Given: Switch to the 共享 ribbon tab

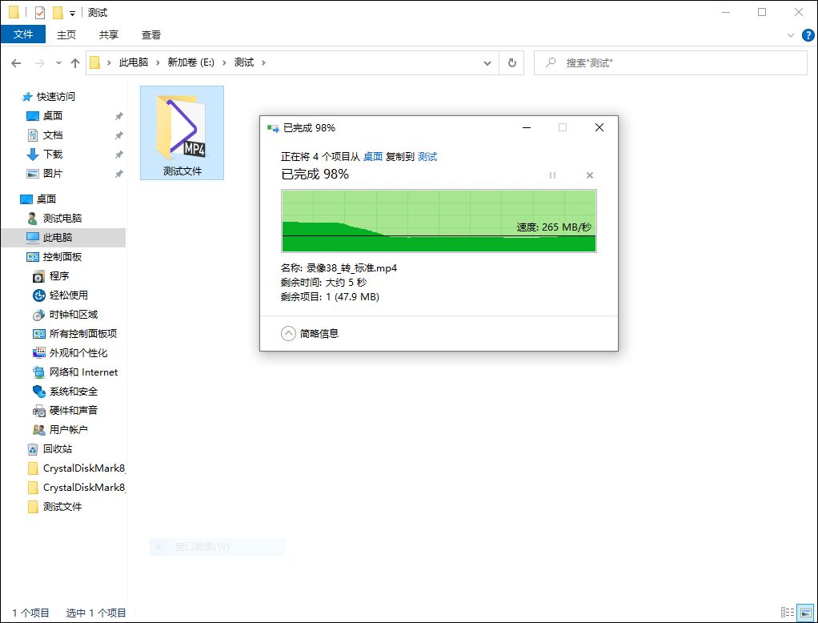Looking at the screenshot, I should (109, 34).
